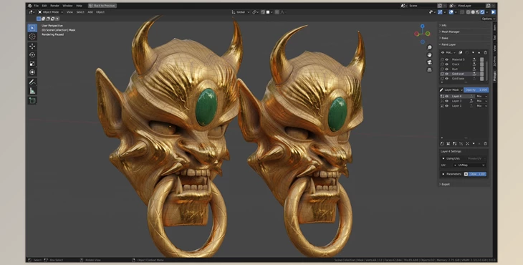Click the Parameters Opac slider

point(478,174)
